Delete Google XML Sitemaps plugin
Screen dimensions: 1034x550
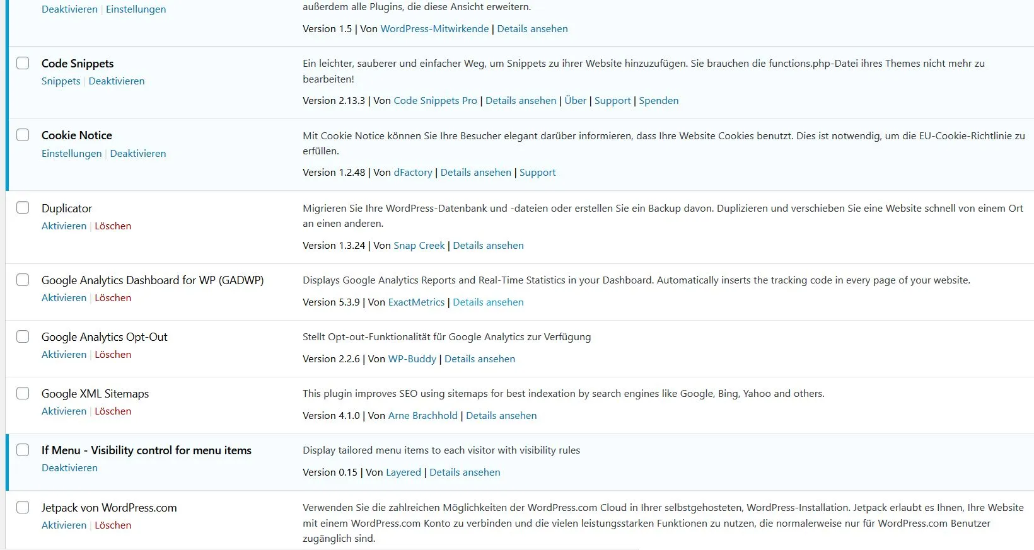click(113, 411)
